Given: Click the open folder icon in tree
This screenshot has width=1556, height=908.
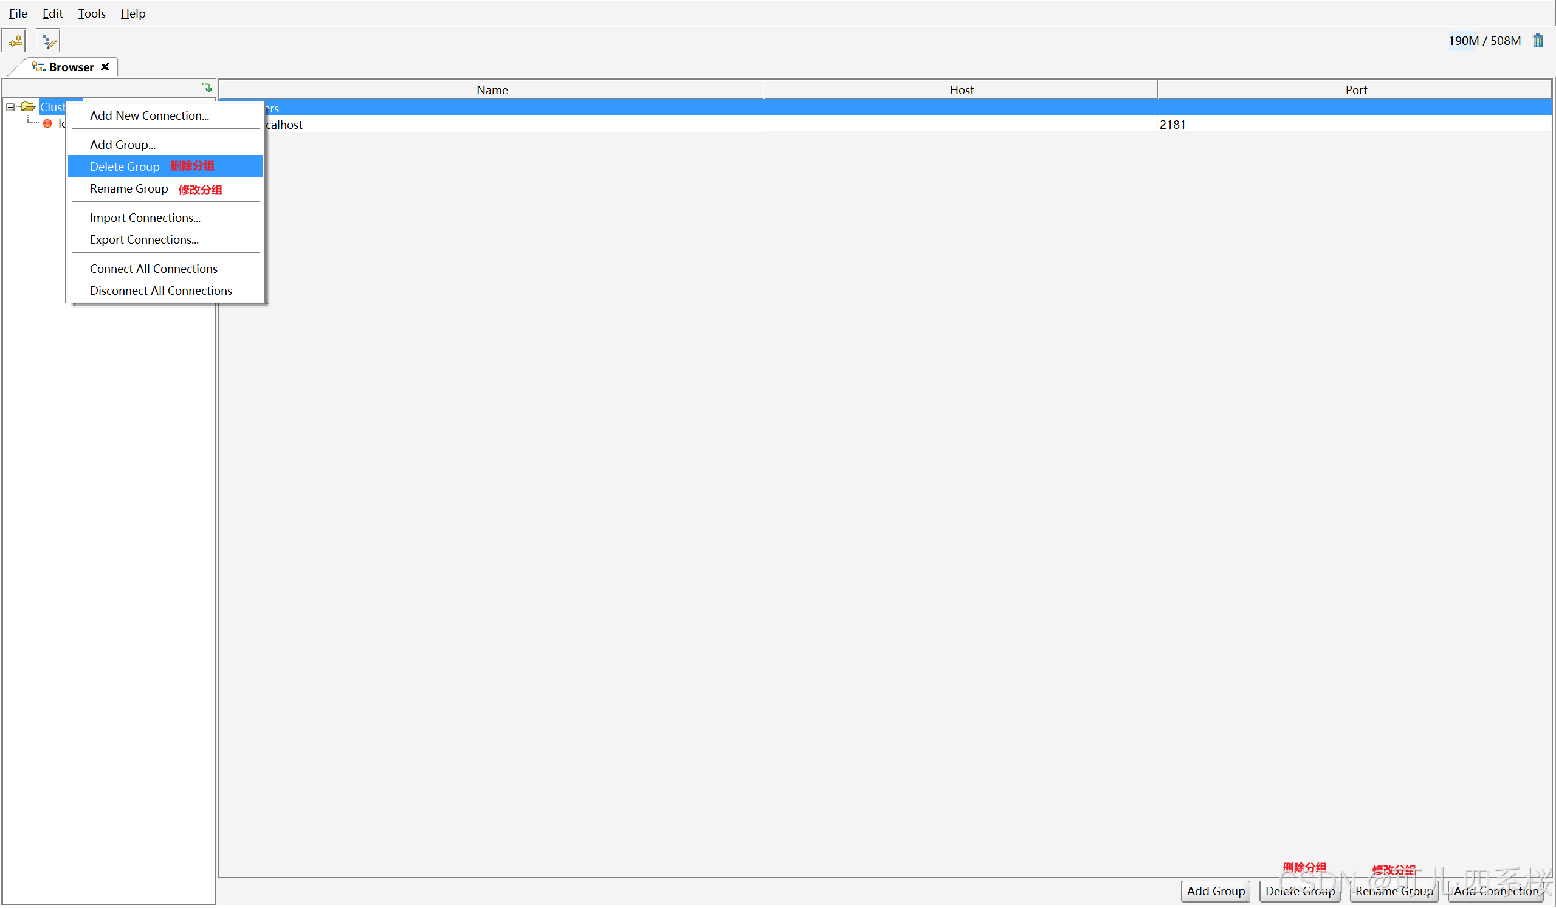Looking at the screenshot, I should (x=29, y=107).
